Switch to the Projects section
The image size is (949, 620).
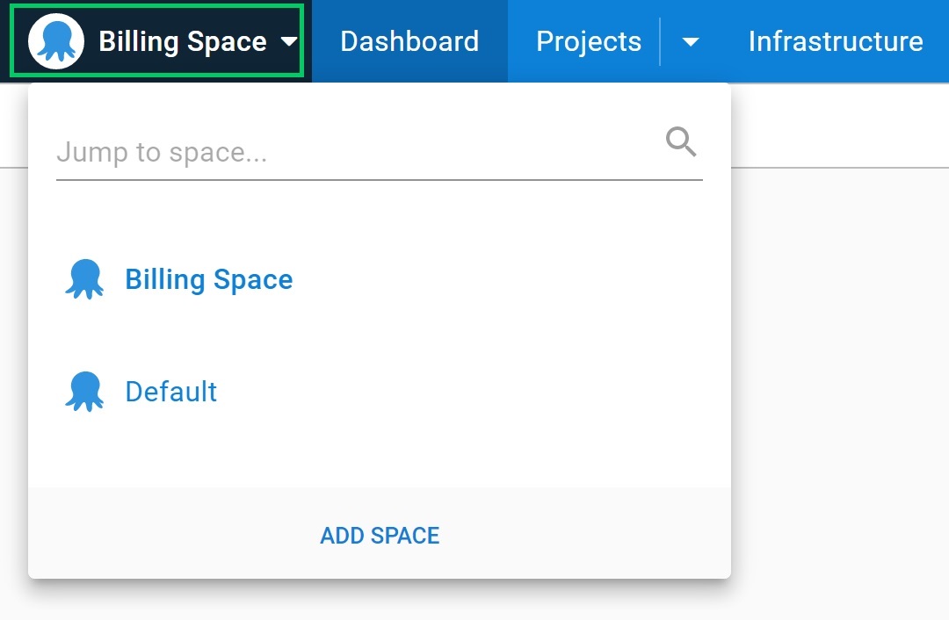[x=588, y=41]
